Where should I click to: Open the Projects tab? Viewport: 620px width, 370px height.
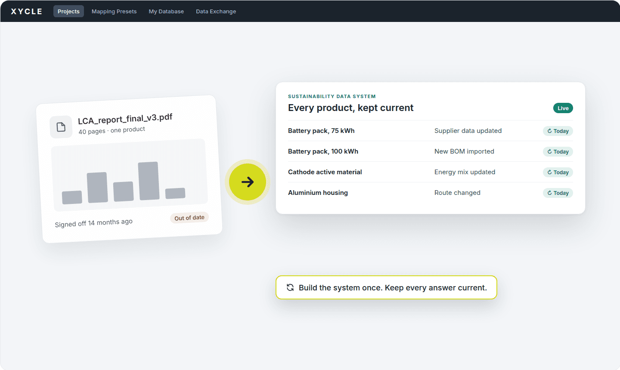coord(68,12)
